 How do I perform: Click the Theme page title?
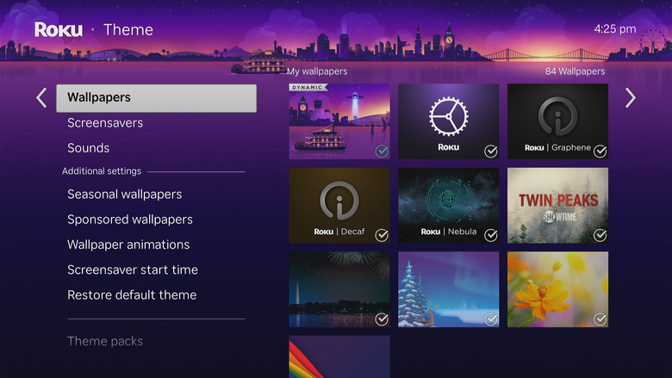pos(128,29)
